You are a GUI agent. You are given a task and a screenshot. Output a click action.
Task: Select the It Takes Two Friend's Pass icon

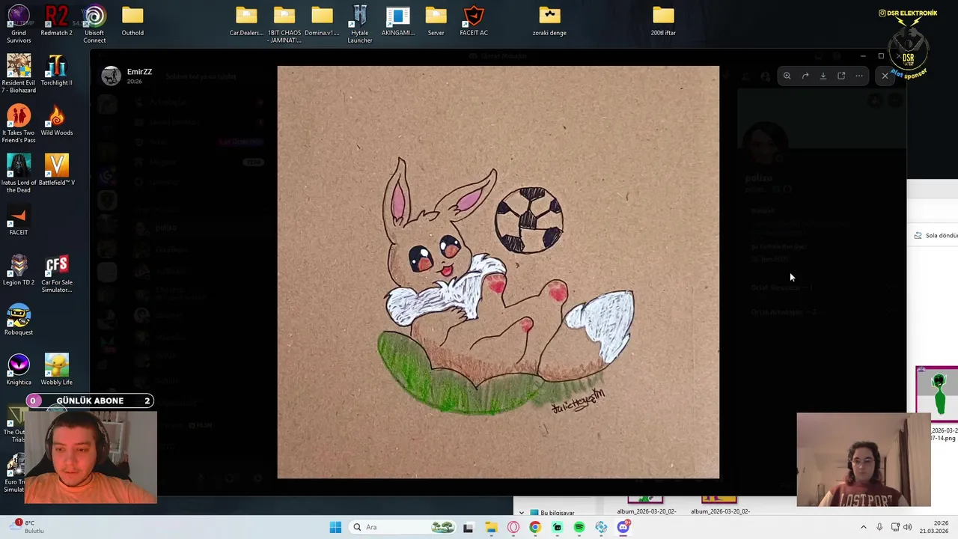[19, 124]
